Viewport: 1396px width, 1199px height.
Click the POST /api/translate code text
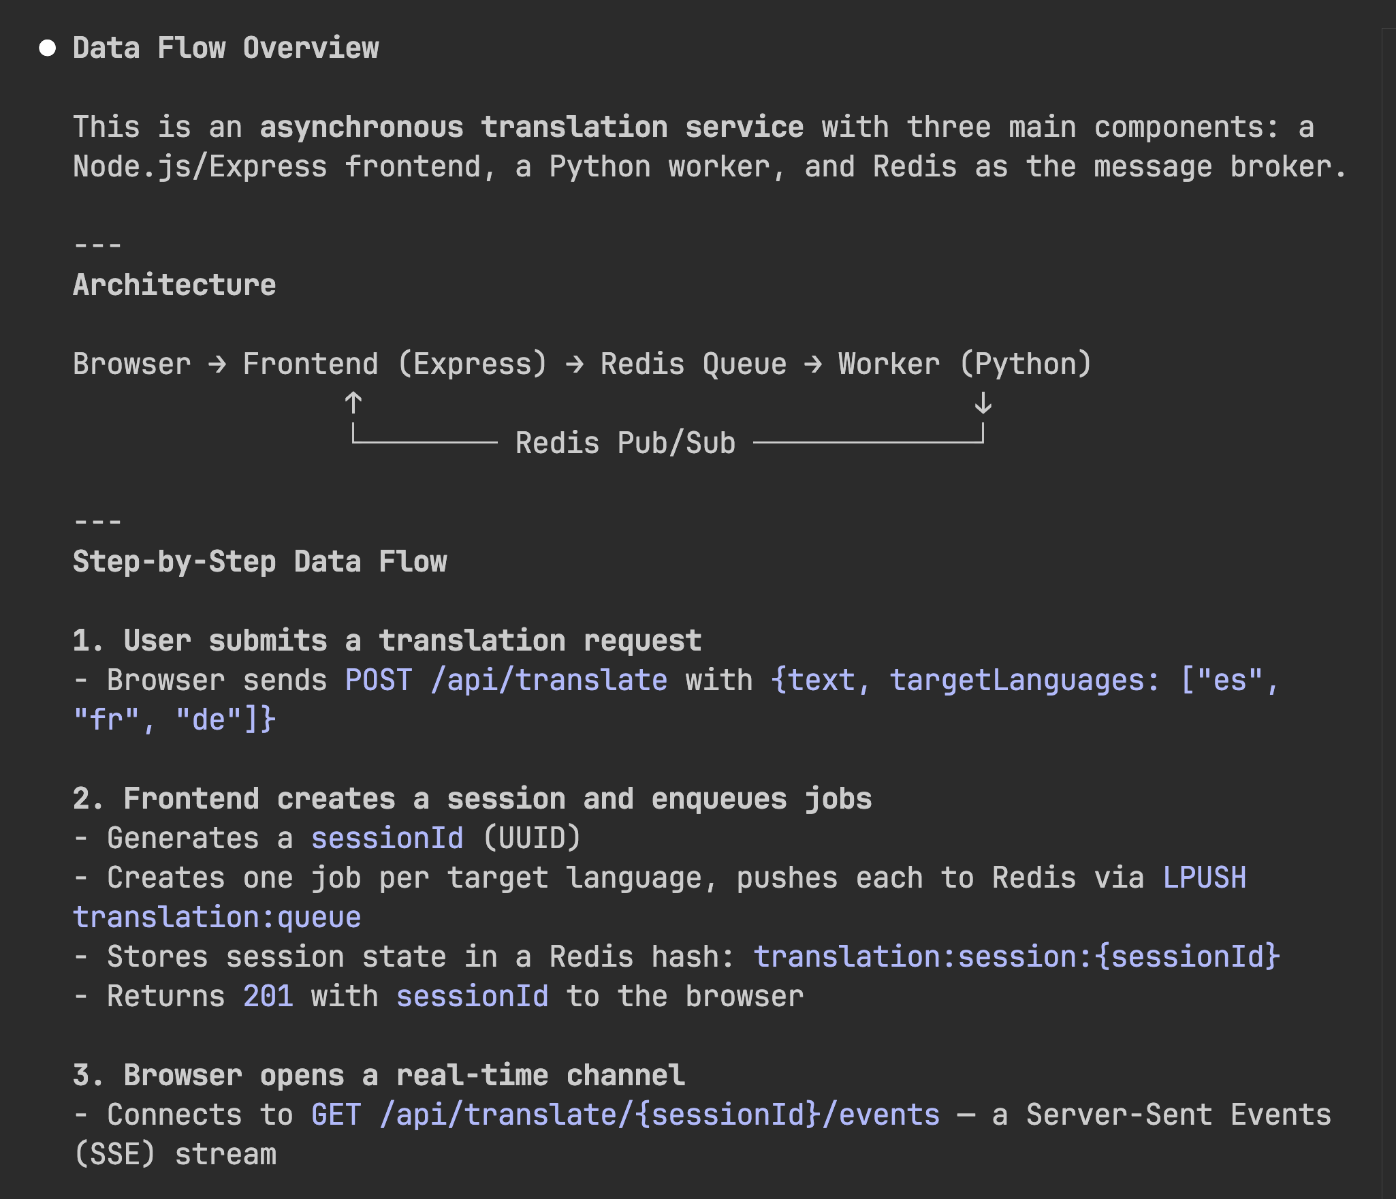tap(505, 681)
